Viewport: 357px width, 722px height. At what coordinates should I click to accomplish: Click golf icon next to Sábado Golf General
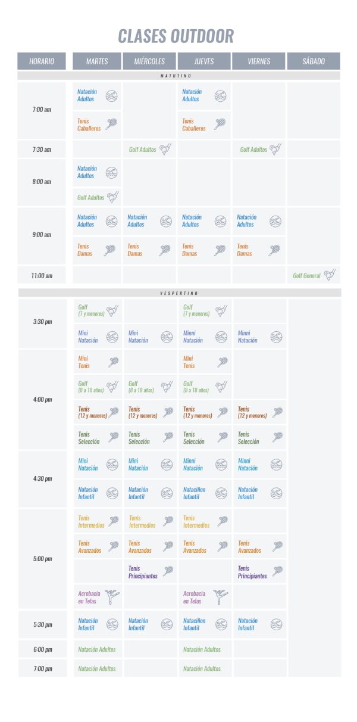(330, 275)
